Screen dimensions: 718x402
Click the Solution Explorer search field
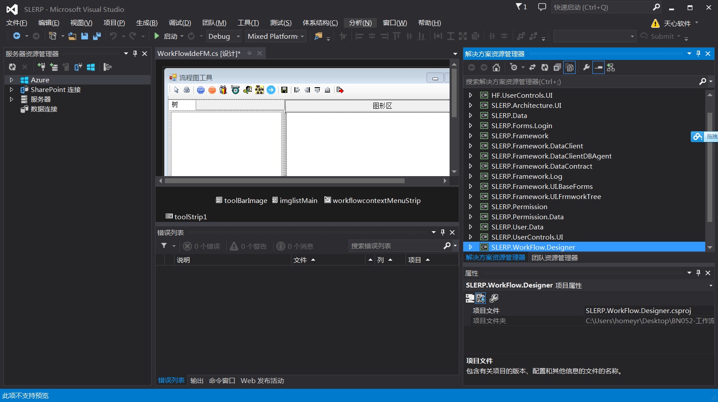(x=581, y=81)
